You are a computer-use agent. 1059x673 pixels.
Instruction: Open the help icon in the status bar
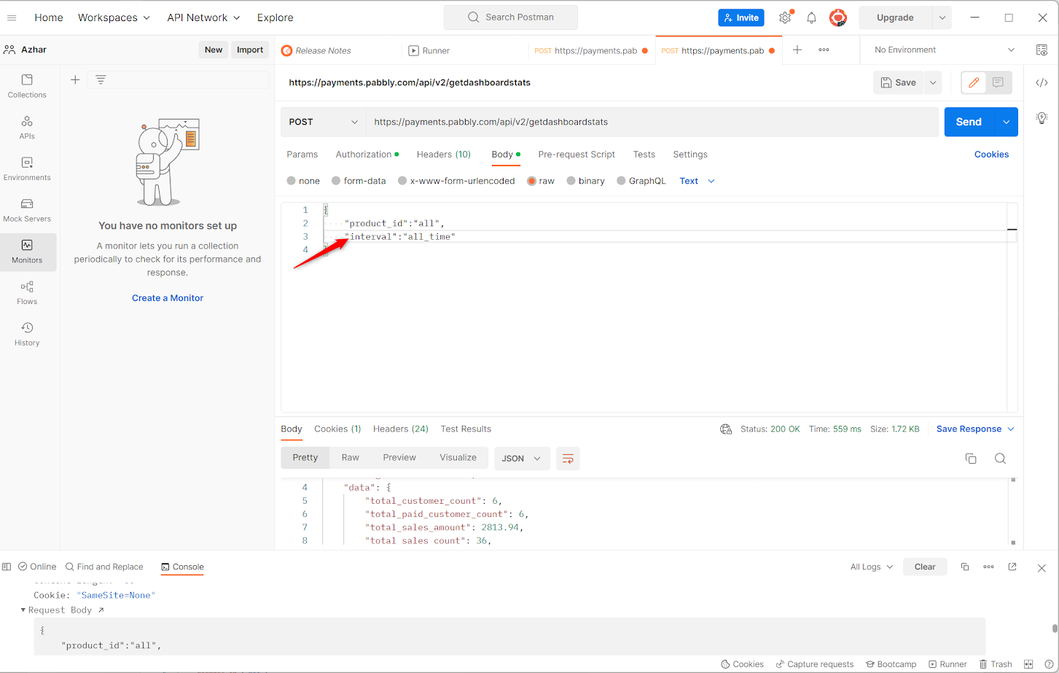(1049, 664)
